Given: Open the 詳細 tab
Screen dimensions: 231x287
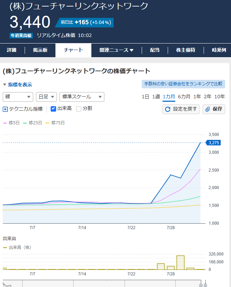Looking at the screenshot, I should (x=12, y=50).
